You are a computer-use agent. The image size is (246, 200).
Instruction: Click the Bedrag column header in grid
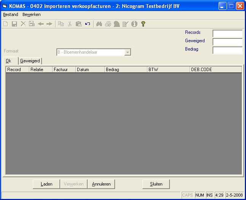[126, 70]
